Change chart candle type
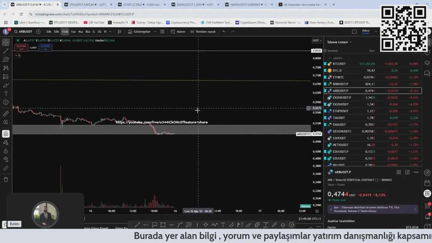Viewport: 432px width, 243px height. pyautogui.click(x=119, y=31)
